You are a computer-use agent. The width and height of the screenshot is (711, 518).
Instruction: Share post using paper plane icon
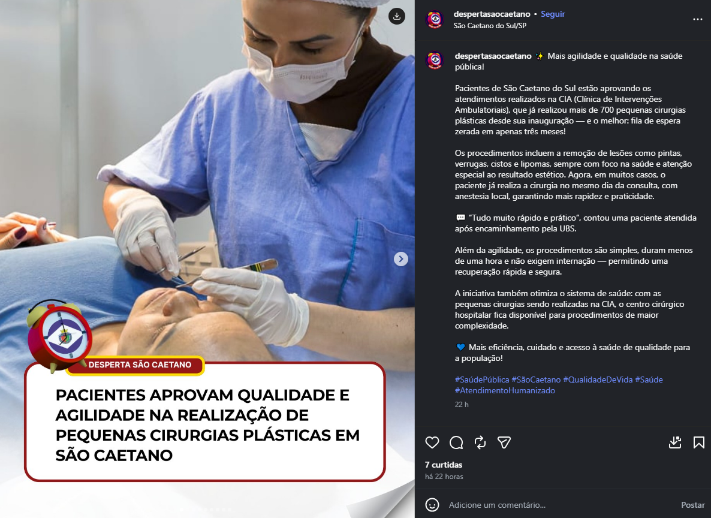click(x=504, y=442)
